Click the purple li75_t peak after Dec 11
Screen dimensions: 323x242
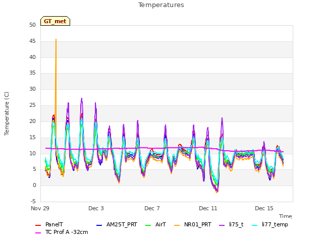click(x=222, y=118)
